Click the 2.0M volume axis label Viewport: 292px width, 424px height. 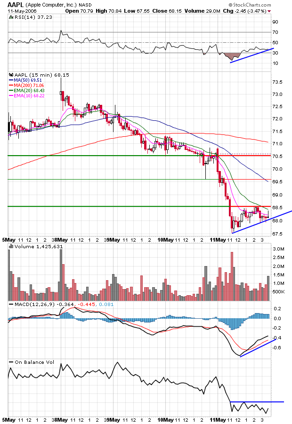click(278, 267)
